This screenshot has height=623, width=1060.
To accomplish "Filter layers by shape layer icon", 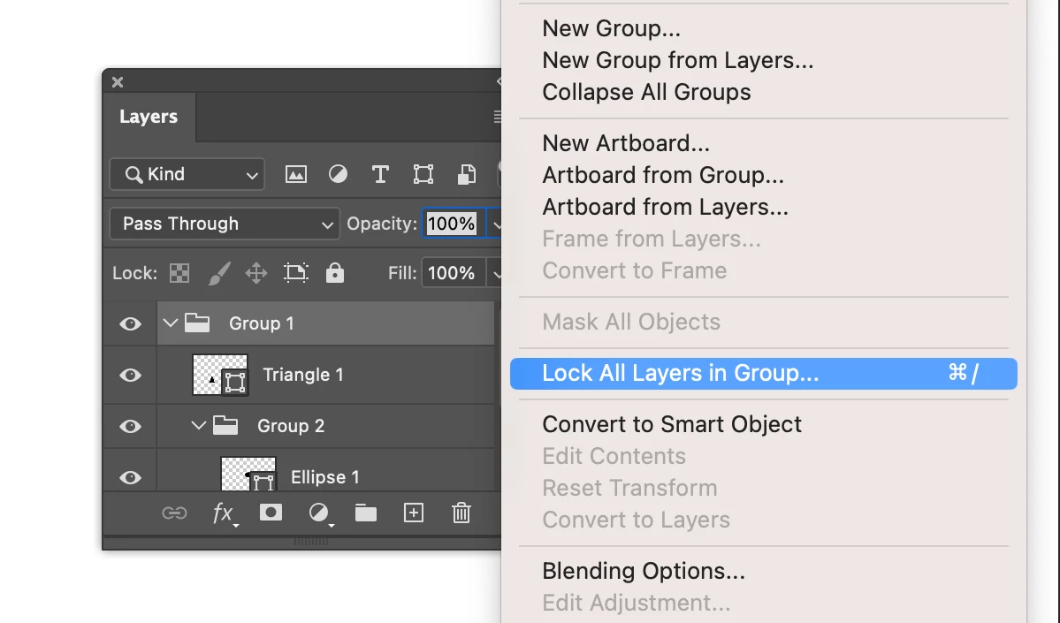I will click(423, 174).
